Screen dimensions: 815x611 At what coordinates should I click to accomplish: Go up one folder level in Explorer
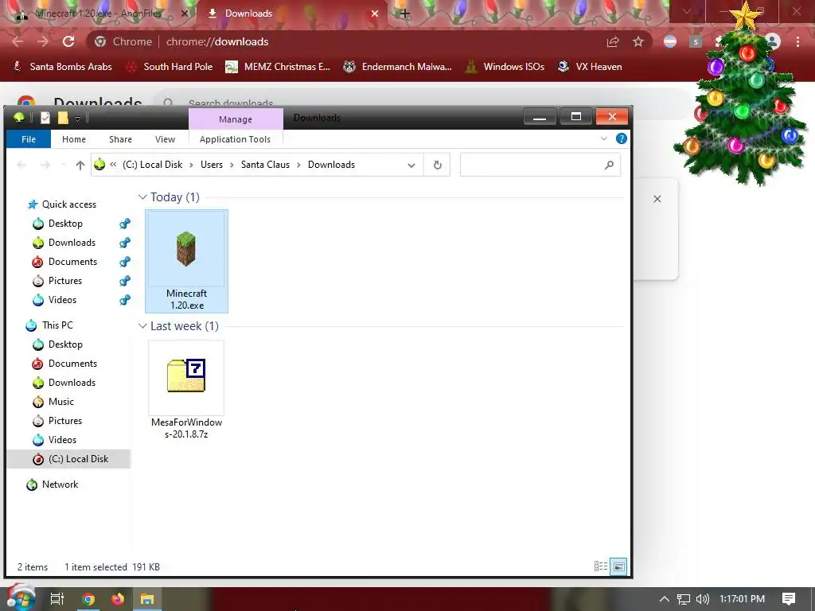point(80,165)
